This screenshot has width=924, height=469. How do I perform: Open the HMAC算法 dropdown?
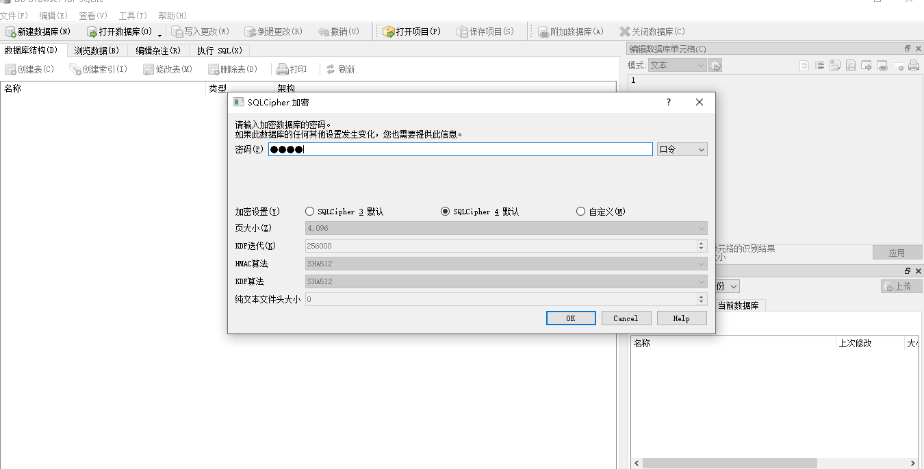[x=506, y=264]
